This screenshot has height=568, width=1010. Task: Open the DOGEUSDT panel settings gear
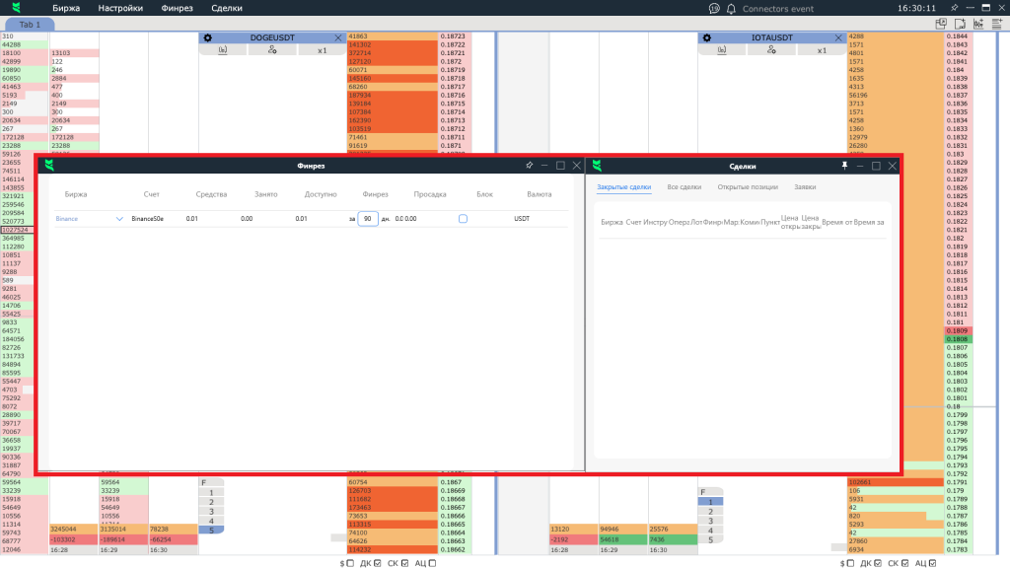pos(208,37)
